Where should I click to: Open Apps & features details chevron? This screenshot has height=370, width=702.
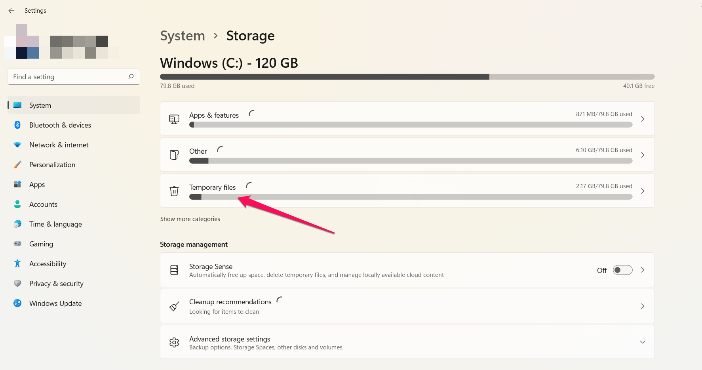point(642,119)
